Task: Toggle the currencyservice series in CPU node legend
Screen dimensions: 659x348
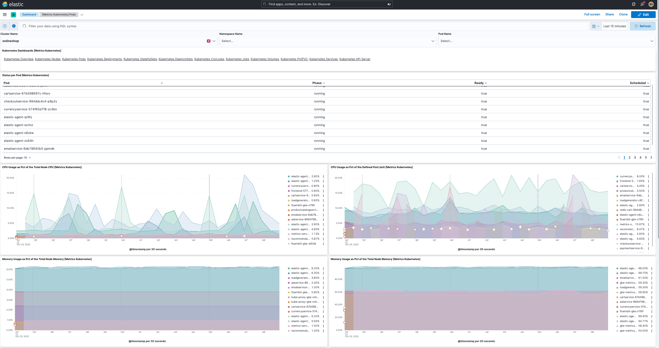Action: coord(300,186)
